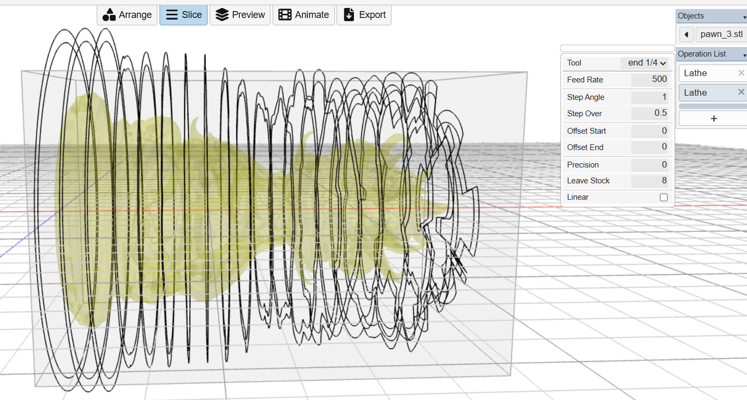Add a new operation with plus button
This screenshot has width=747, height=400.
point(713,118)
